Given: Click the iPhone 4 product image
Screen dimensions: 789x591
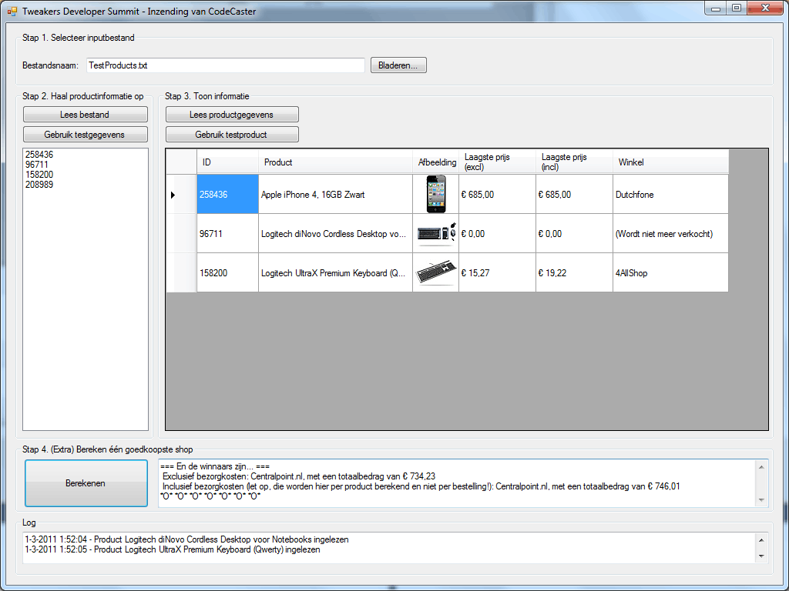Looking at the screenshot, I should [436, 194].
